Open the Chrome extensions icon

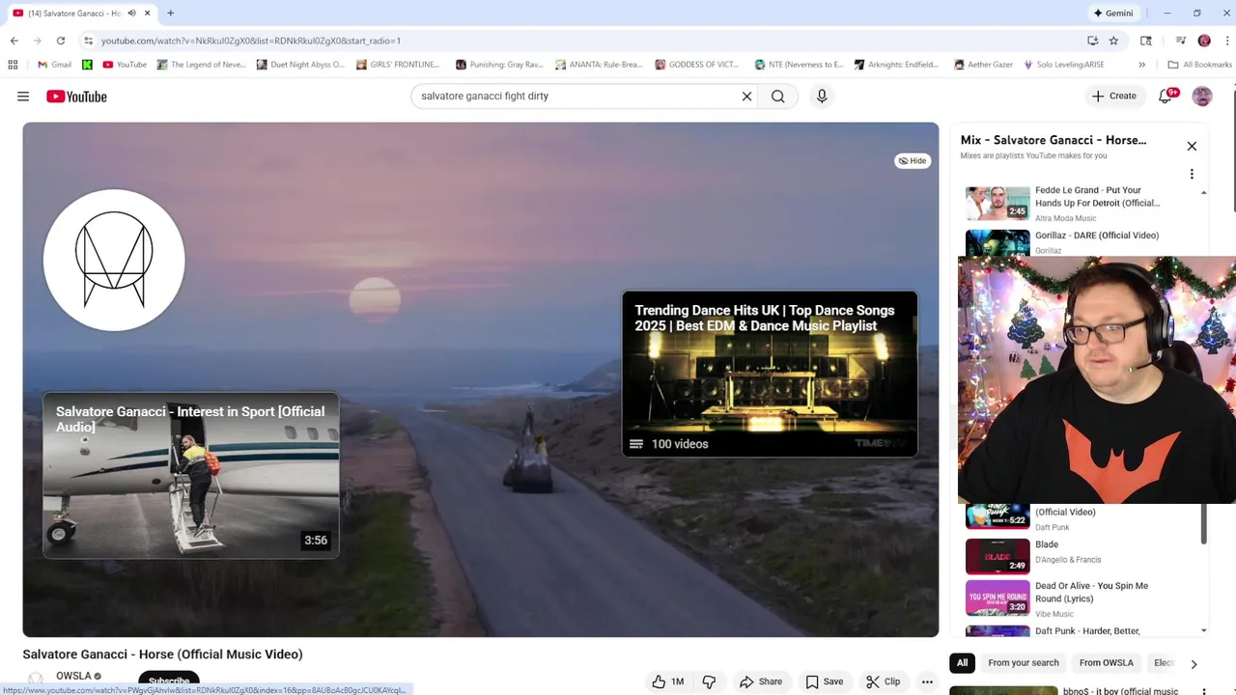tap(1146, 41)
